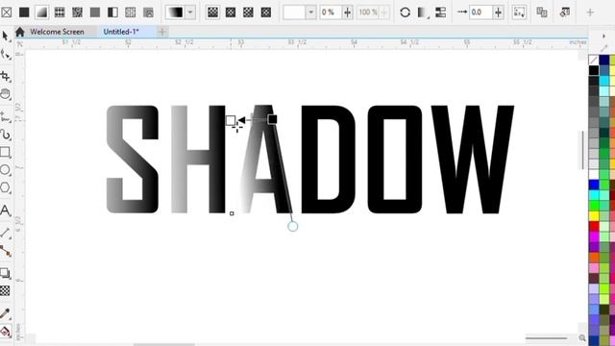Choose Linear fountain fill type
The height and width of the screenshot is (346, 615).
[213, 12]
